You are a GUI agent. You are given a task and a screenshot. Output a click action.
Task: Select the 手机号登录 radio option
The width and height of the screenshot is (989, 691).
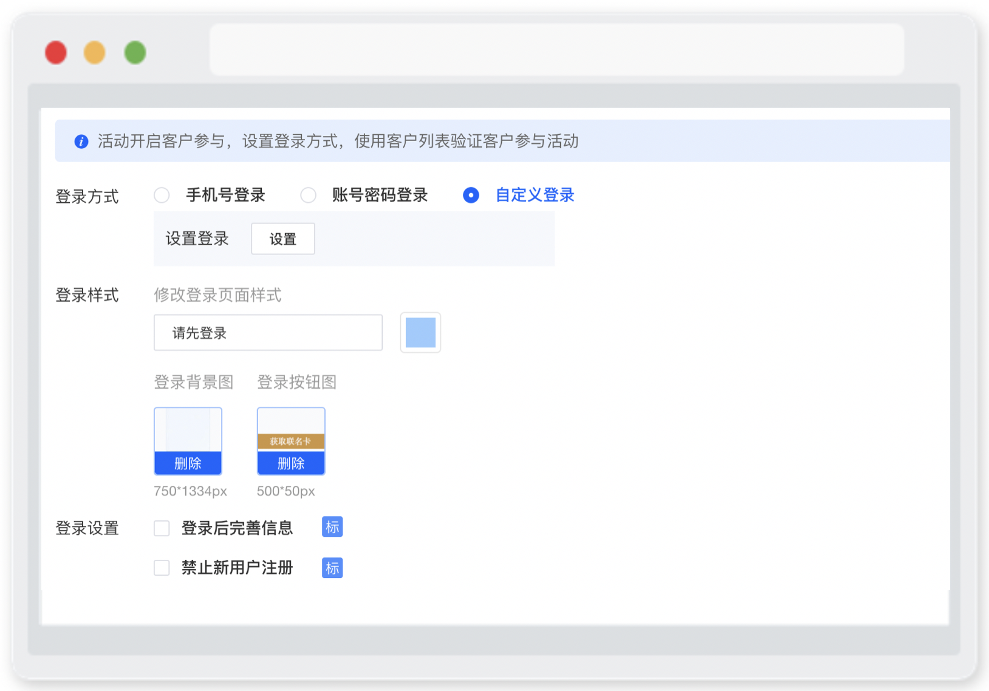(x=162, y=195)
